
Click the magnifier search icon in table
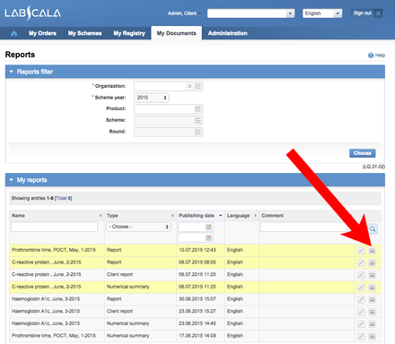[x=373, y=229]
